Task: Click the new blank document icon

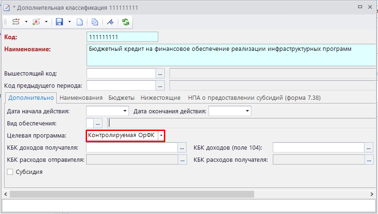Action: [x=80, y=22]
